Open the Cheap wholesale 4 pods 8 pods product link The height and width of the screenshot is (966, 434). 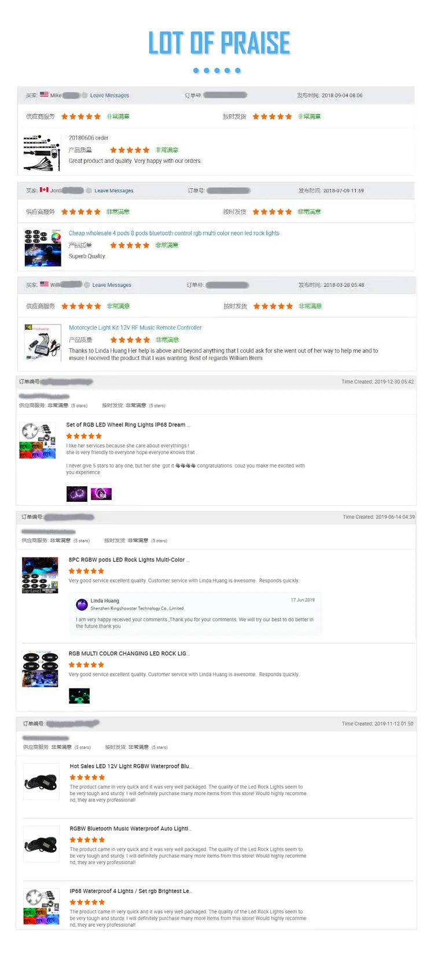click(x=174, y=234)
